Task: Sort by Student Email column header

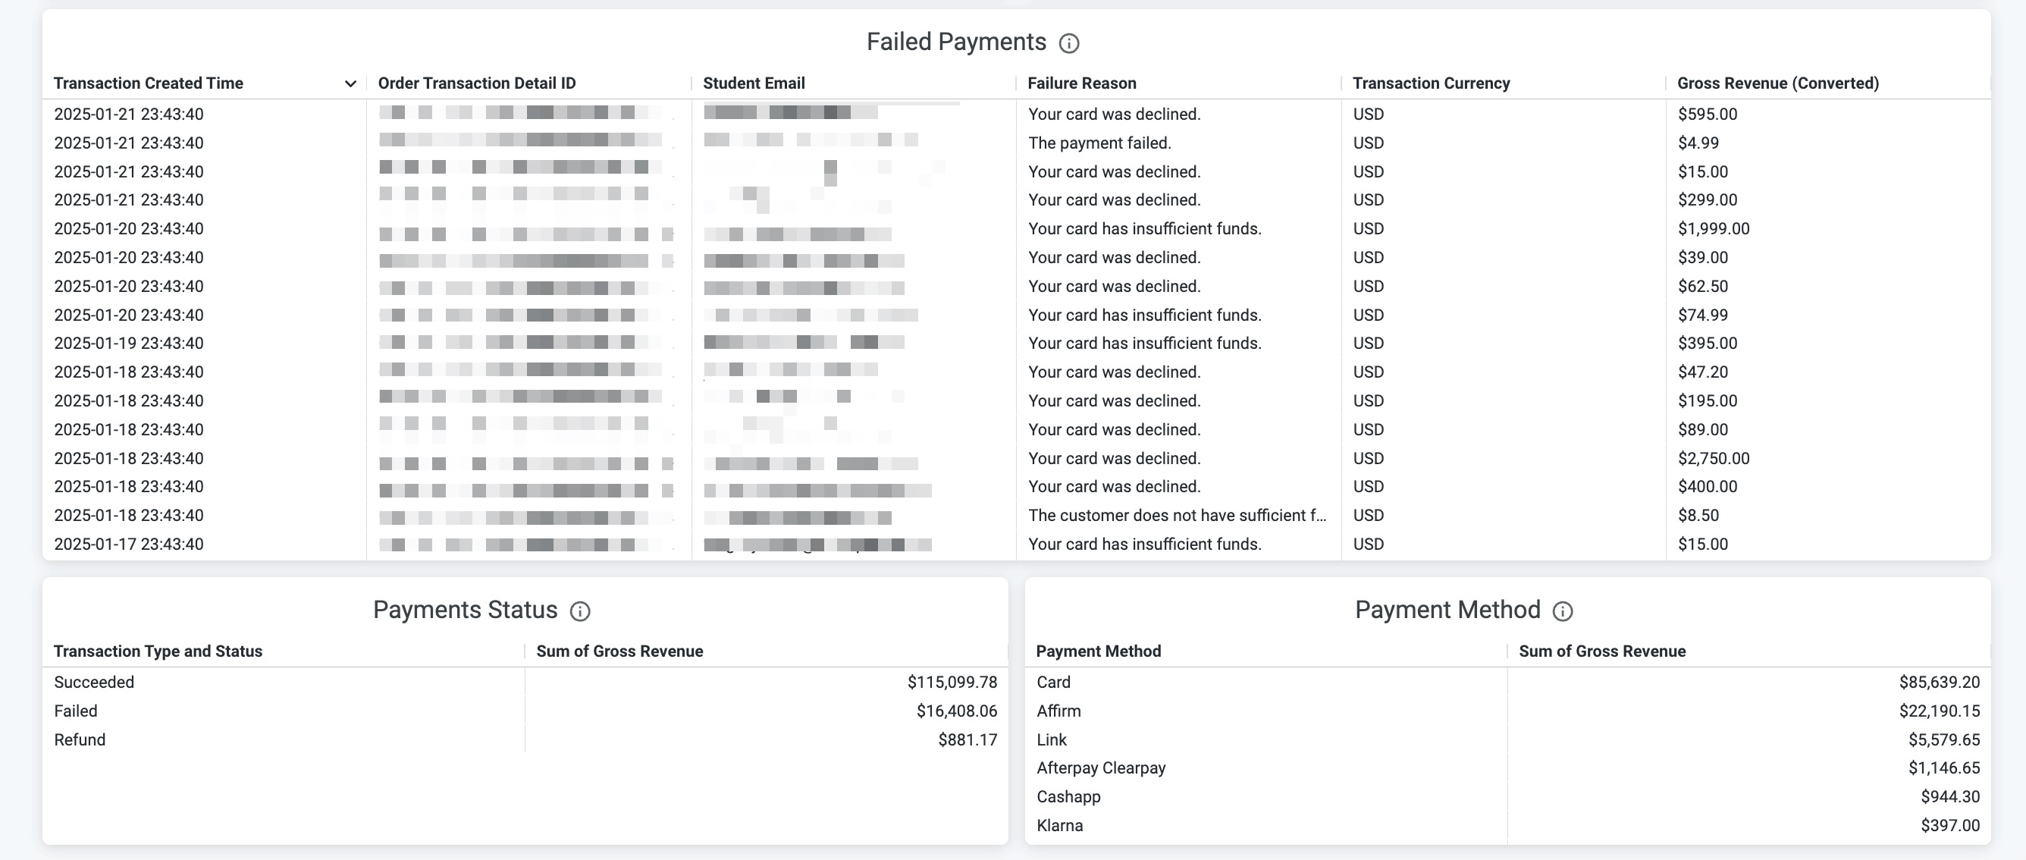Action: [754, 83]
